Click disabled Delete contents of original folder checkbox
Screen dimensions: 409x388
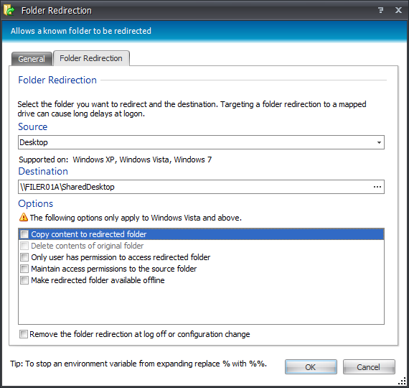[24, 246]
